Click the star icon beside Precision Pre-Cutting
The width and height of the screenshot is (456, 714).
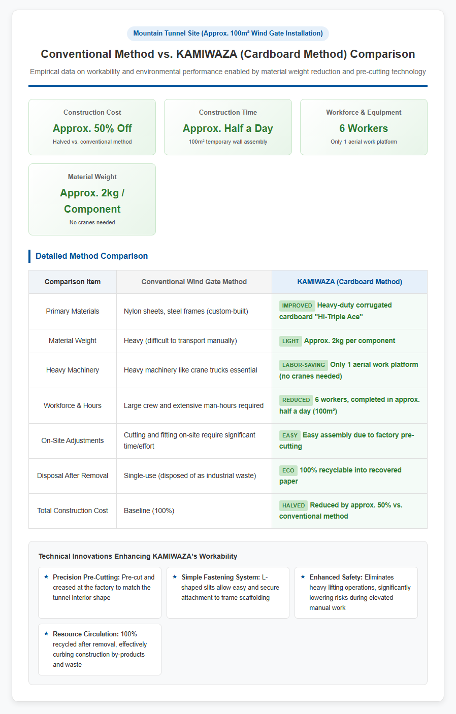[47, 577]
